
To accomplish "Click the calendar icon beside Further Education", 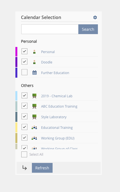I will [x=34, y=73].
